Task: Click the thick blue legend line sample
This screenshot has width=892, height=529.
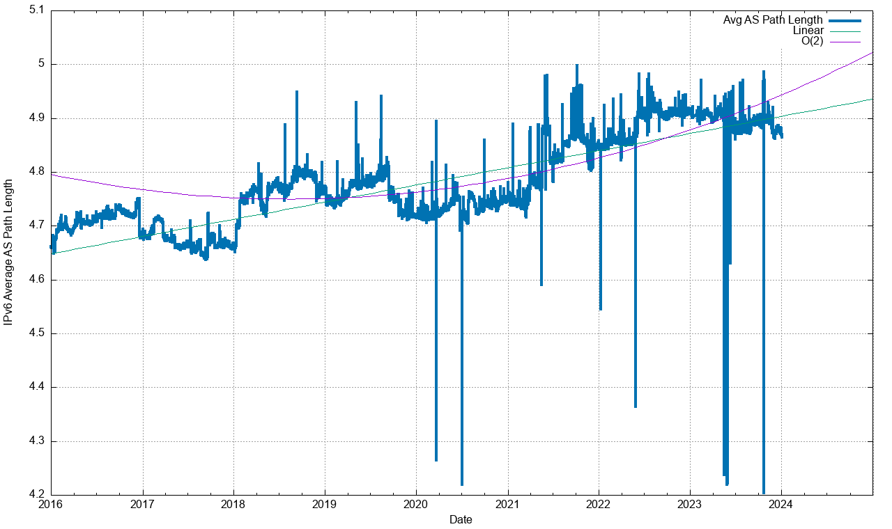Action: [845, 20]
